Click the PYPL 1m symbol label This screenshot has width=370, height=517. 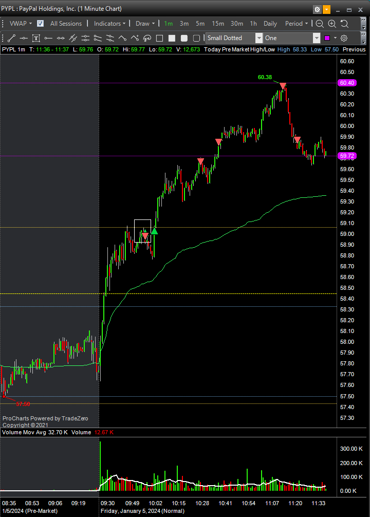point(13,49)
